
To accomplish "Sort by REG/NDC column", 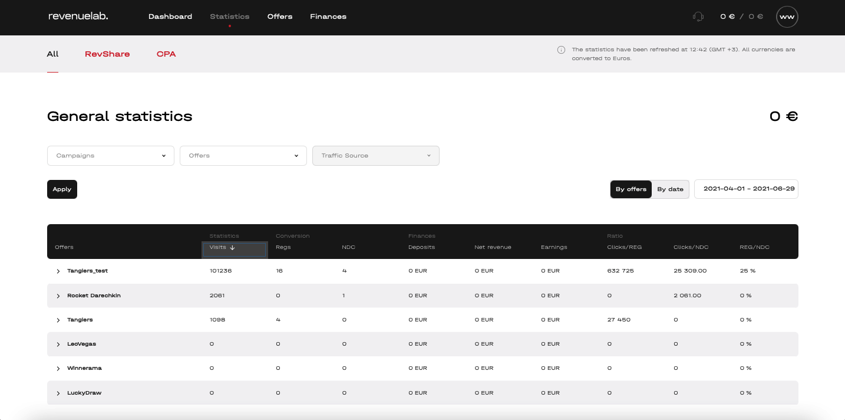I will (x=754, y=247).
